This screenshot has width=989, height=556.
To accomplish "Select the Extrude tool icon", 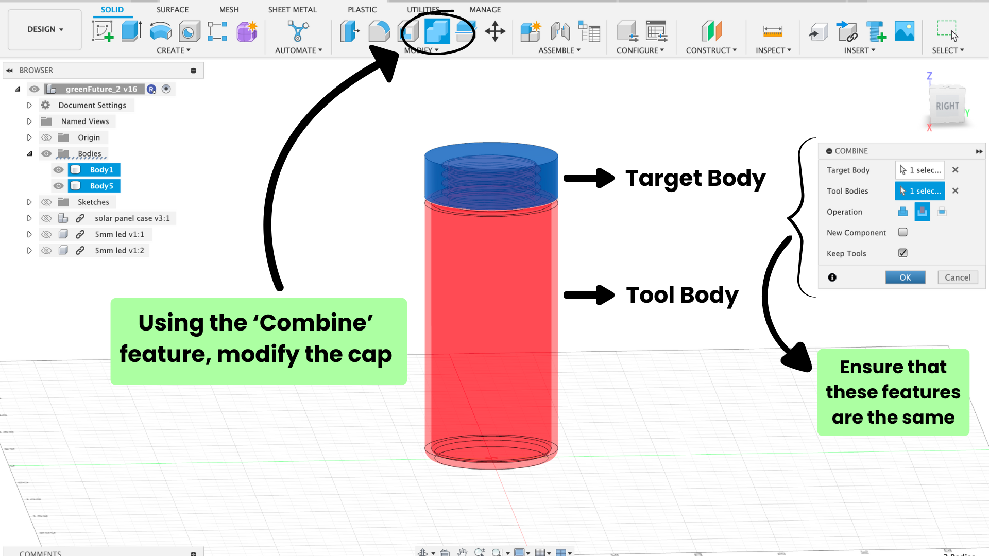I will pos(131,31).
